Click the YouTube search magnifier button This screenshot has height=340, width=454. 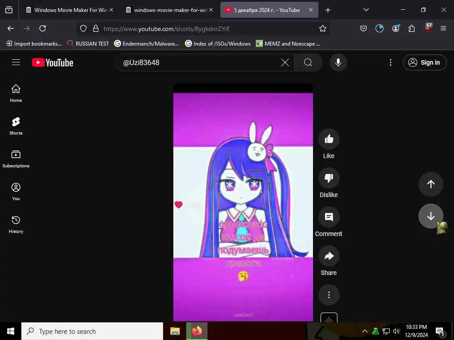(308, 62)
